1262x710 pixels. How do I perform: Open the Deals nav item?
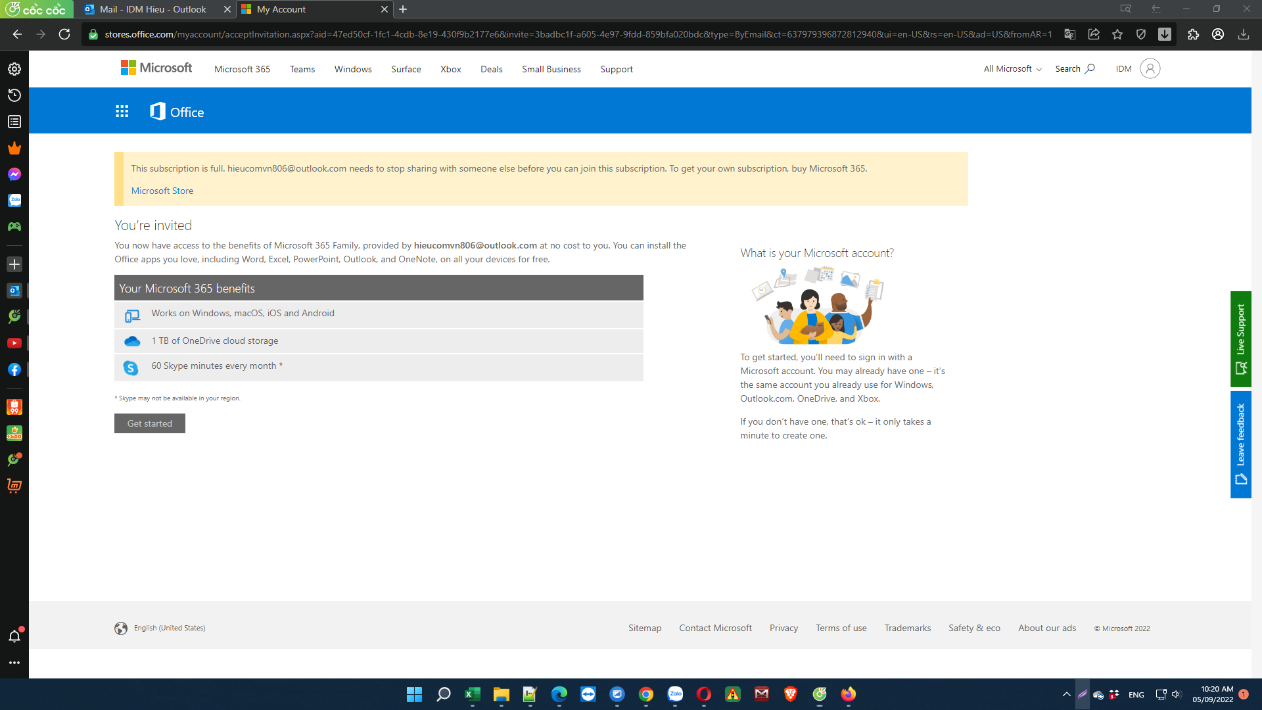pyautogui.click(x=492, y=69)
